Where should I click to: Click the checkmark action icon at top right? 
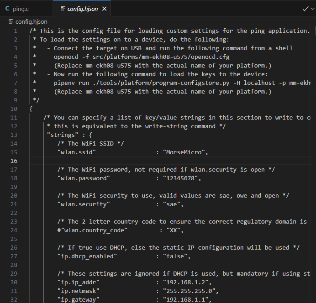[x=305, y=9]
